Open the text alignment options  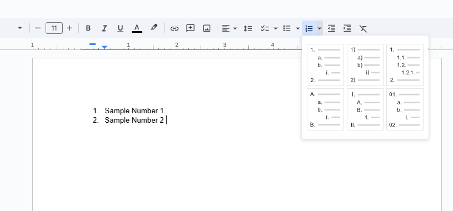[x=230, y=28]
